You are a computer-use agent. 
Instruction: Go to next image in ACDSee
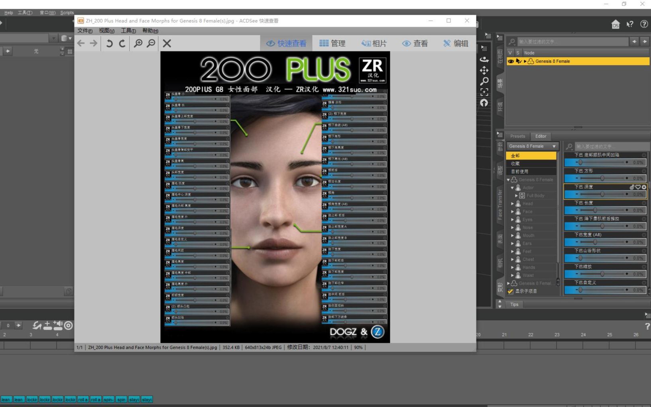tap(94, 43)
